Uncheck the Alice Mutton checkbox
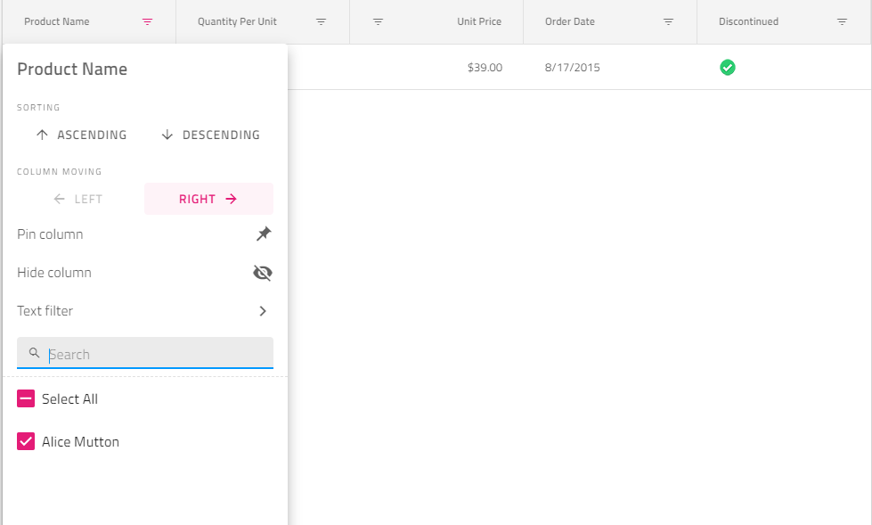The image size is (872, 525). click(25, 441)
